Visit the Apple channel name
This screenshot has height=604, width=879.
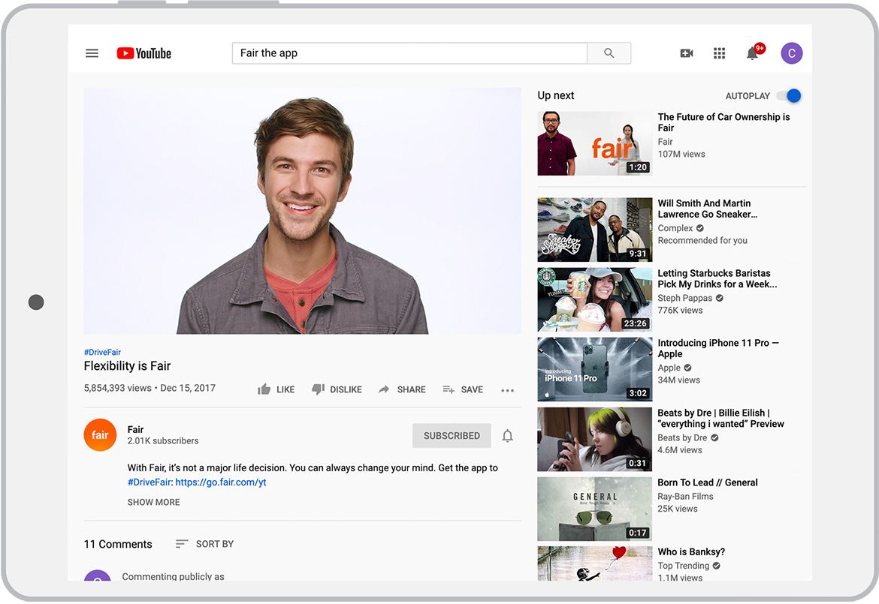[669, 368]
